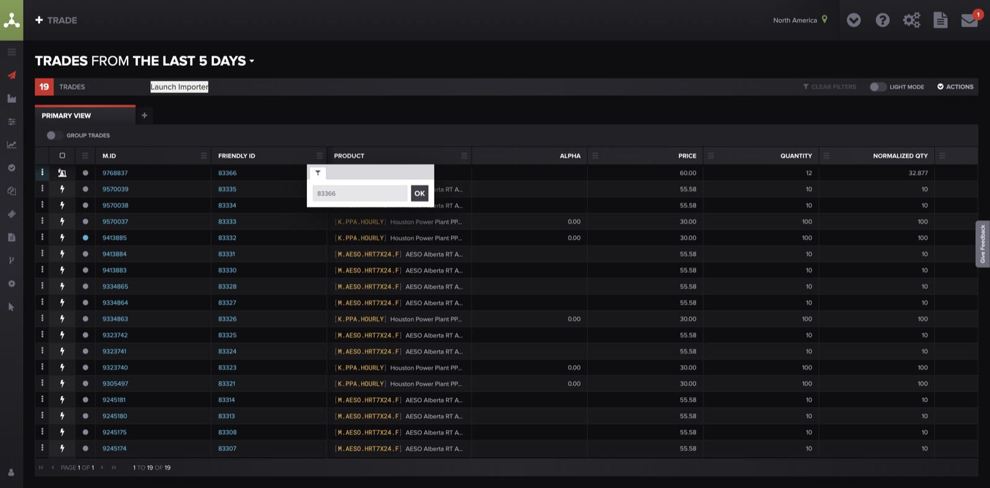Click the lightning bolt icon for trade 9570039
The image size is (990, 488).
(x=62, y=189)
